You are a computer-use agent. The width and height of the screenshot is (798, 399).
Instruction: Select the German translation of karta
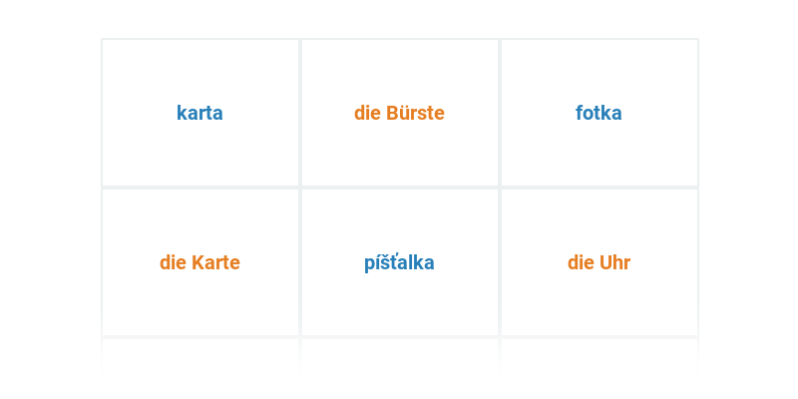pyautogui.click(x=200, y=262)
